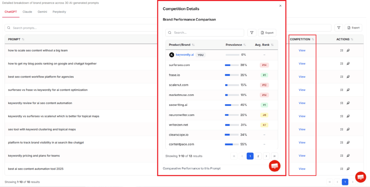The image size is (370, 187).
Task: Click the writerzen.net brand row
Action: 222,125
